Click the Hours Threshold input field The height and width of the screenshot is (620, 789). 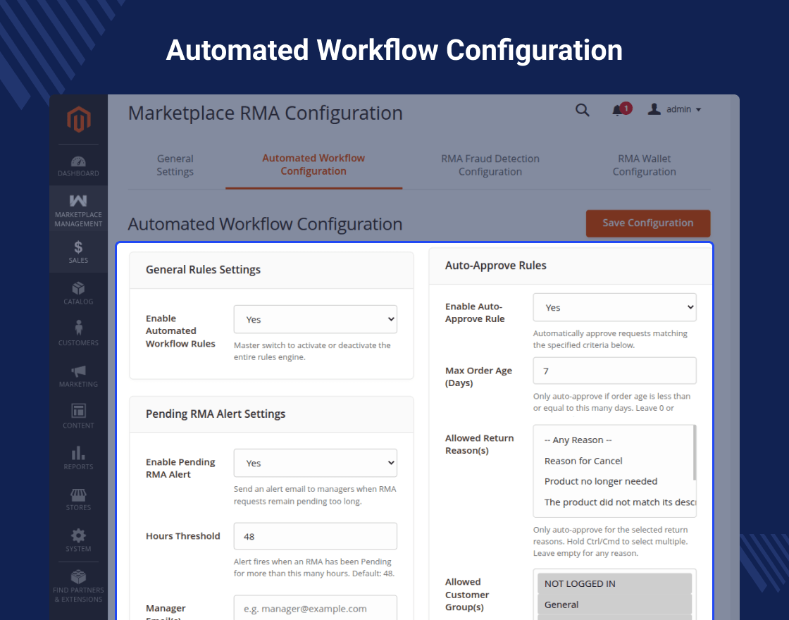coord(316,536)
